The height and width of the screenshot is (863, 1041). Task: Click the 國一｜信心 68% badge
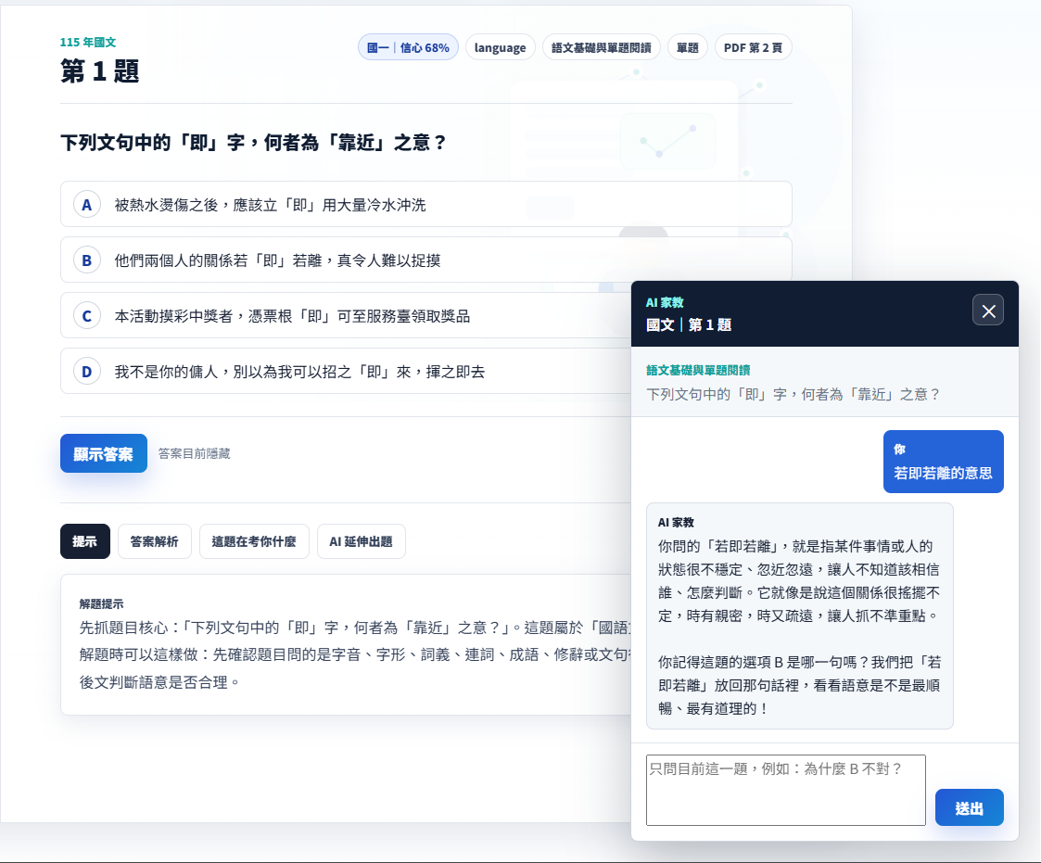click(408, 48)
